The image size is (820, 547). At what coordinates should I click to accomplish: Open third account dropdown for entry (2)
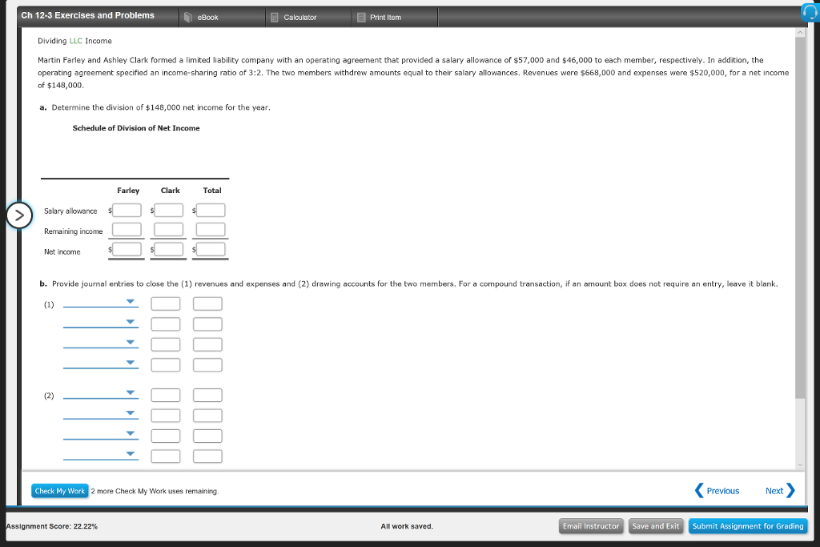point(101,435)
